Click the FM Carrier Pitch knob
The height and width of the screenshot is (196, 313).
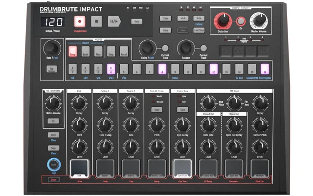pos(260,125)
